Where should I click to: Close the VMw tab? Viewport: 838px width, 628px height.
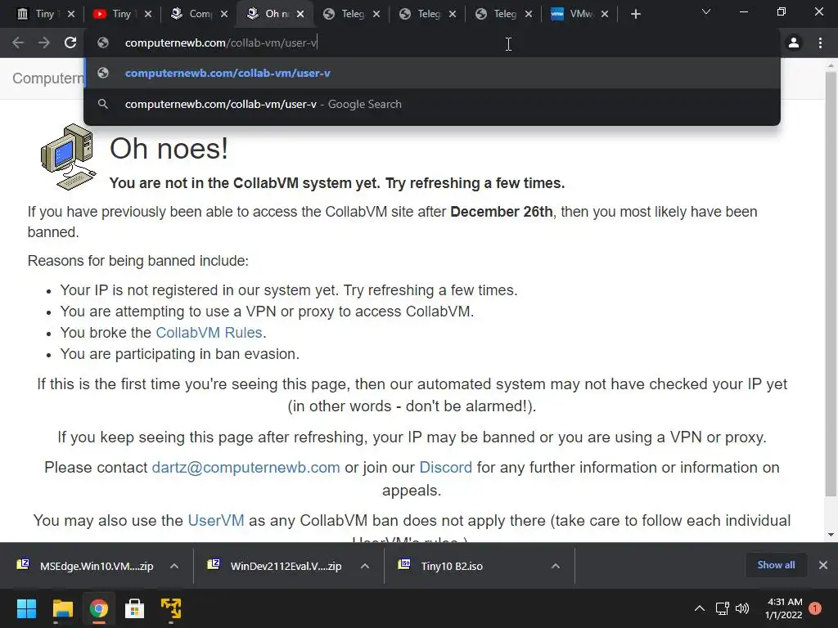605,15
